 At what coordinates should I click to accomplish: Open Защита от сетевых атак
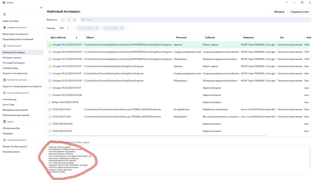[15, 74]
